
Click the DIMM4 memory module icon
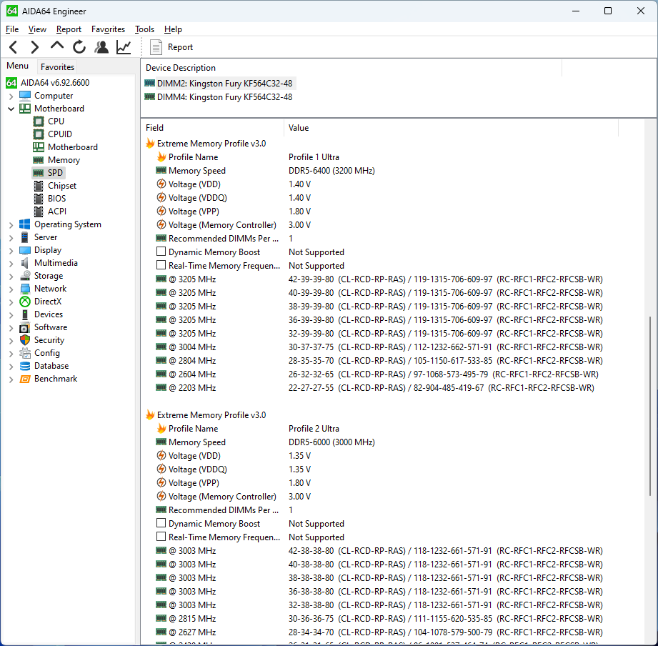coord(149,96)
